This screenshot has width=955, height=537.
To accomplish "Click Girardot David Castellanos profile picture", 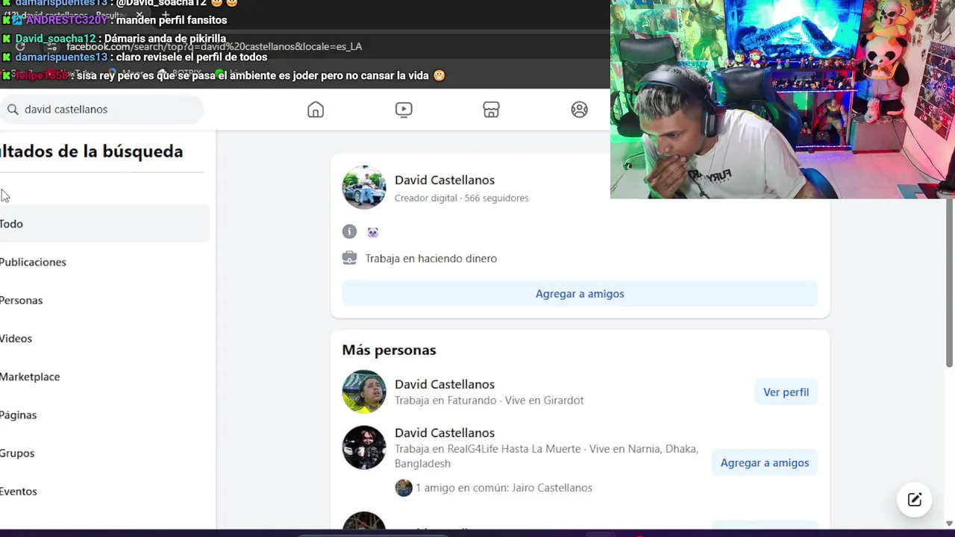I will tap(364, 392).
